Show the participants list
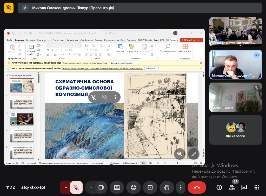The width and height of the screenshot is (266, 196). pyautogui.click(x=231, y=187)
